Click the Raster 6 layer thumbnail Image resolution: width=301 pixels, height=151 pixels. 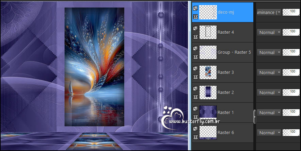[x=208, y=133]
